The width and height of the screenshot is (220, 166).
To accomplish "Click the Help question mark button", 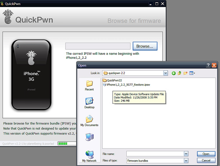I will pyautogui.click(x=208, y=65).
